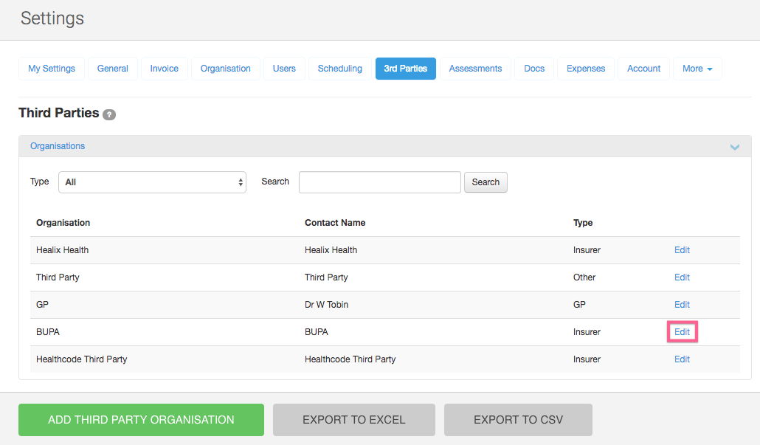Collapse the Organisations panel chevron

click(734, 147)
